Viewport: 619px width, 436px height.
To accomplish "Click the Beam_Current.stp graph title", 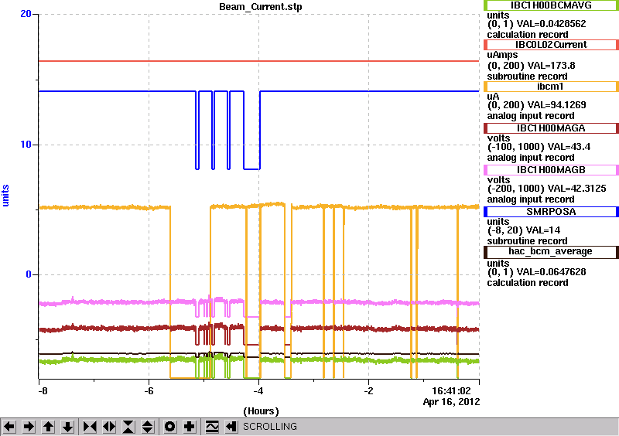I will coord(261,7).
